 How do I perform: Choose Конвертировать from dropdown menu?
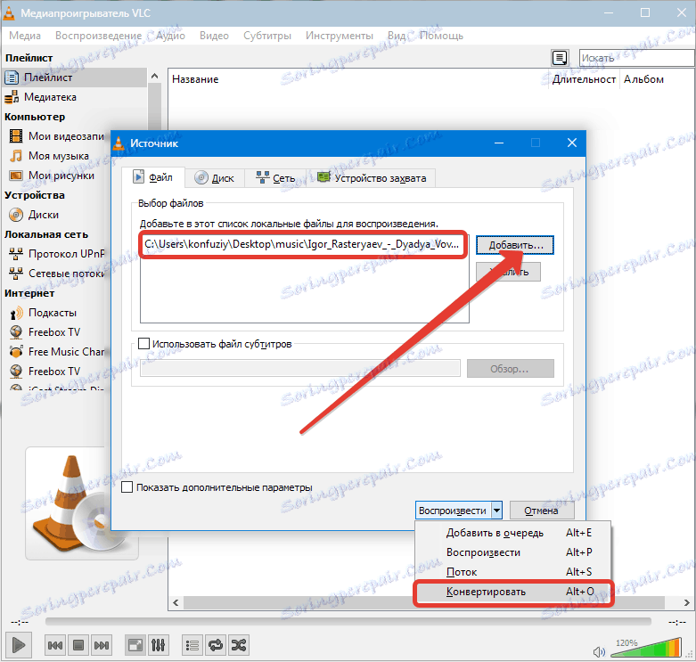(513, 592)
